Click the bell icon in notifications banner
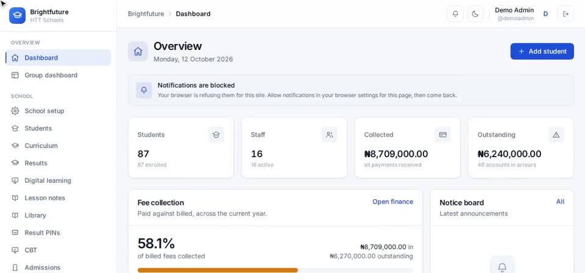 click(144, 90)
